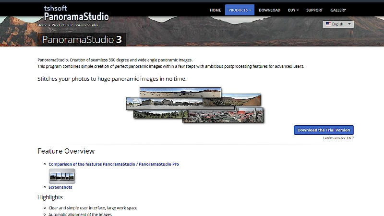Click the Highlights heading
Image resolution: width=384 pixels, height=216 pixels.
click(x=50, y=197)
